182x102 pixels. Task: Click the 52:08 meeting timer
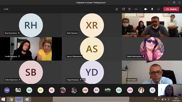(6, 9)
